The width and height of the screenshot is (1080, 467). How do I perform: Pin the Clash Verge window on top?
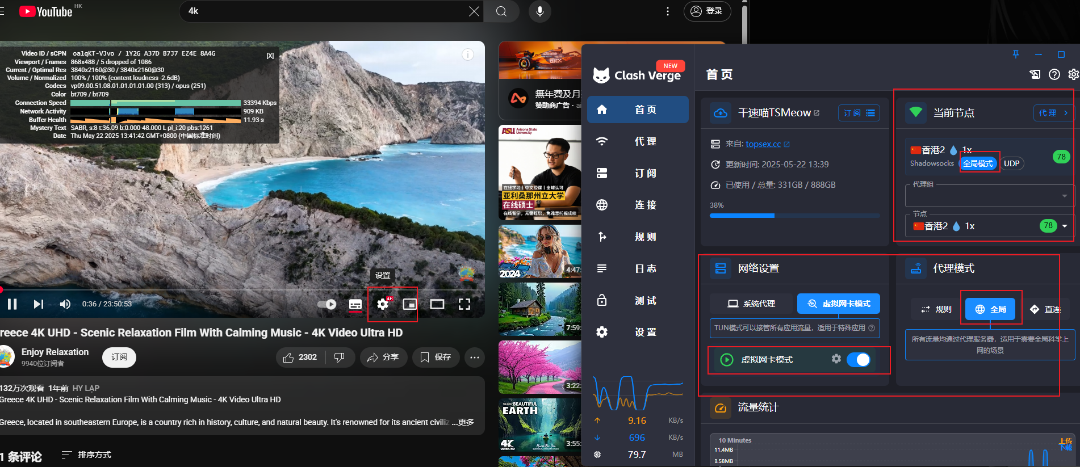(x=1016, y=54)
